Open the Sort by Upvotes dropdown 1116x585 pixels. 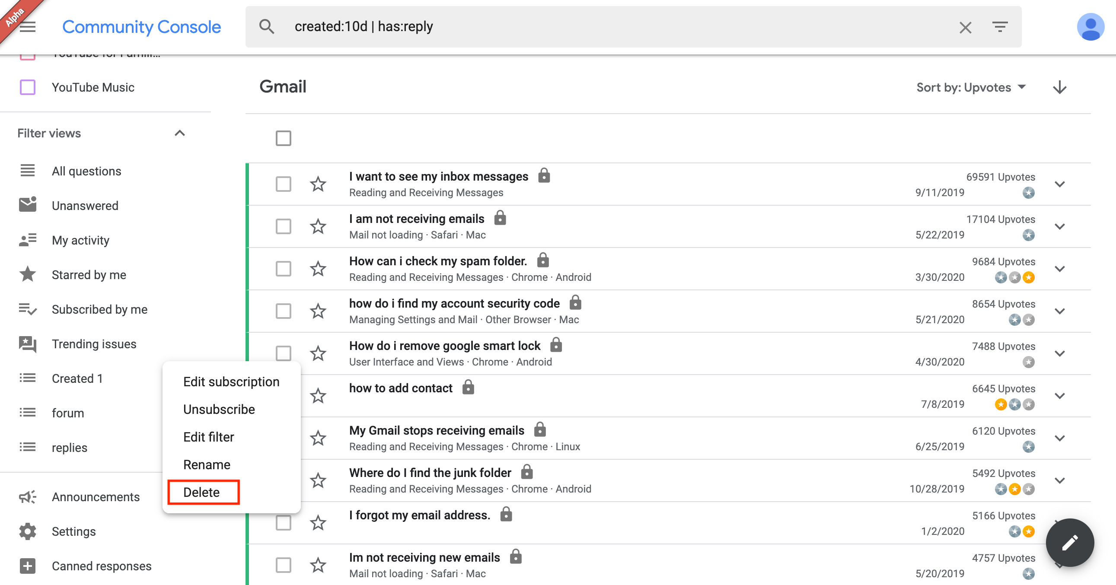[x=970, y=87]
